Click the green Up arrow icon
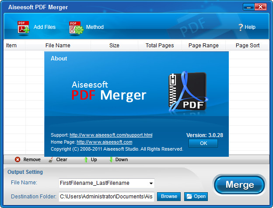Screen dimensions: 273x208 click(x=86, y=159)
